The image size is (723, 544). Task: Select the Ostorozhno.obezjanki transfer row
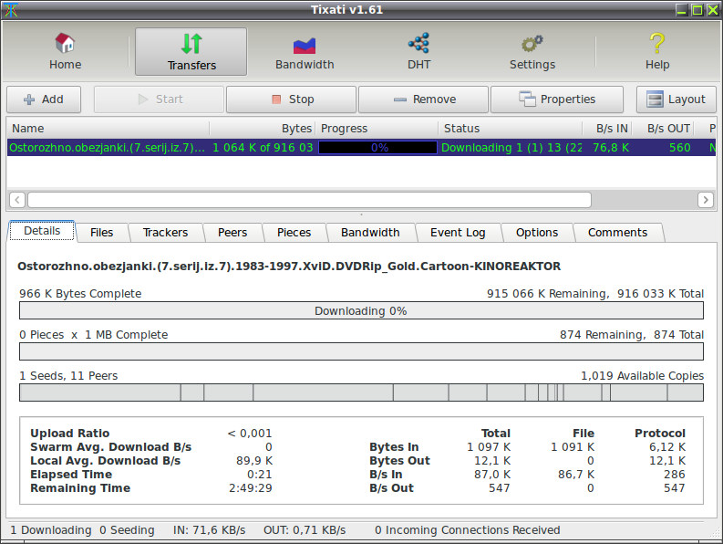(x=361, y=148)
